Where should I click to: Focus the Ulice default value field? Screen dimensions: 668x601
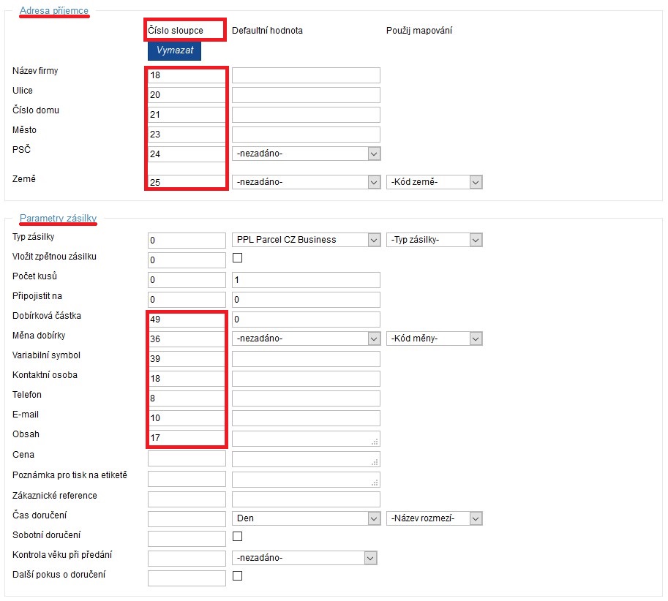(306, 95)
